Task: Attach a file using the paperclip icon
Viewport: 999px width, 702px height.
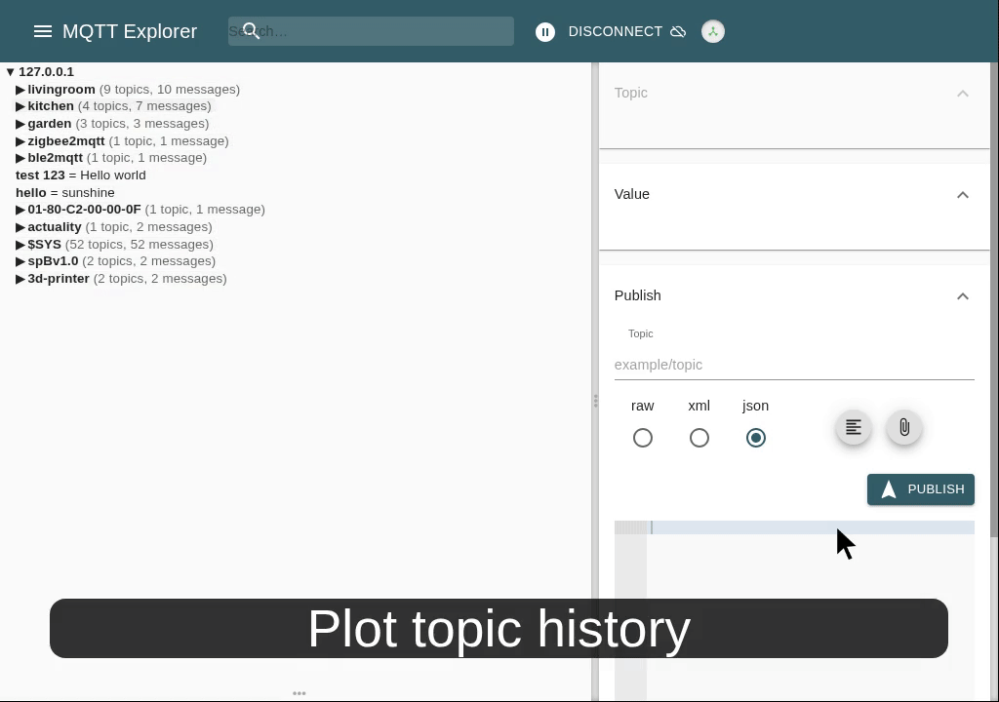Action: point(903,427)
